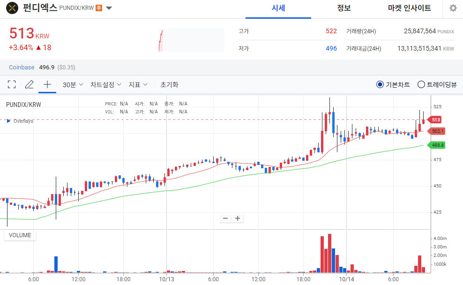The height and width of the screenshot is (285, 463).
Task: Activate the fullscreen chart icon
Action: 12,84
